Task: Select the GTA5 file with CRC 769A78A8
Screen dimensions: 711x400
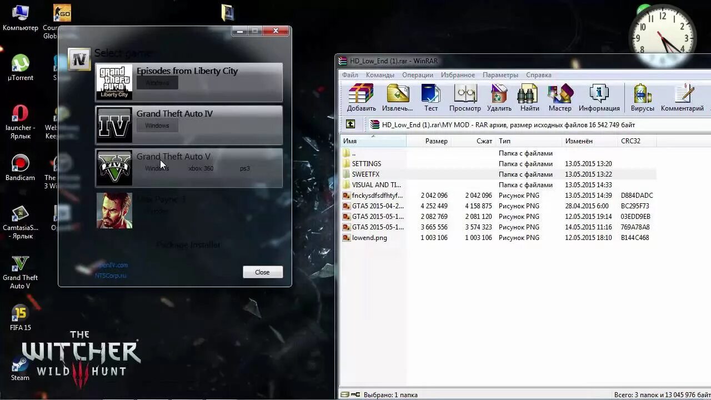Action: [x=498, y=227]
